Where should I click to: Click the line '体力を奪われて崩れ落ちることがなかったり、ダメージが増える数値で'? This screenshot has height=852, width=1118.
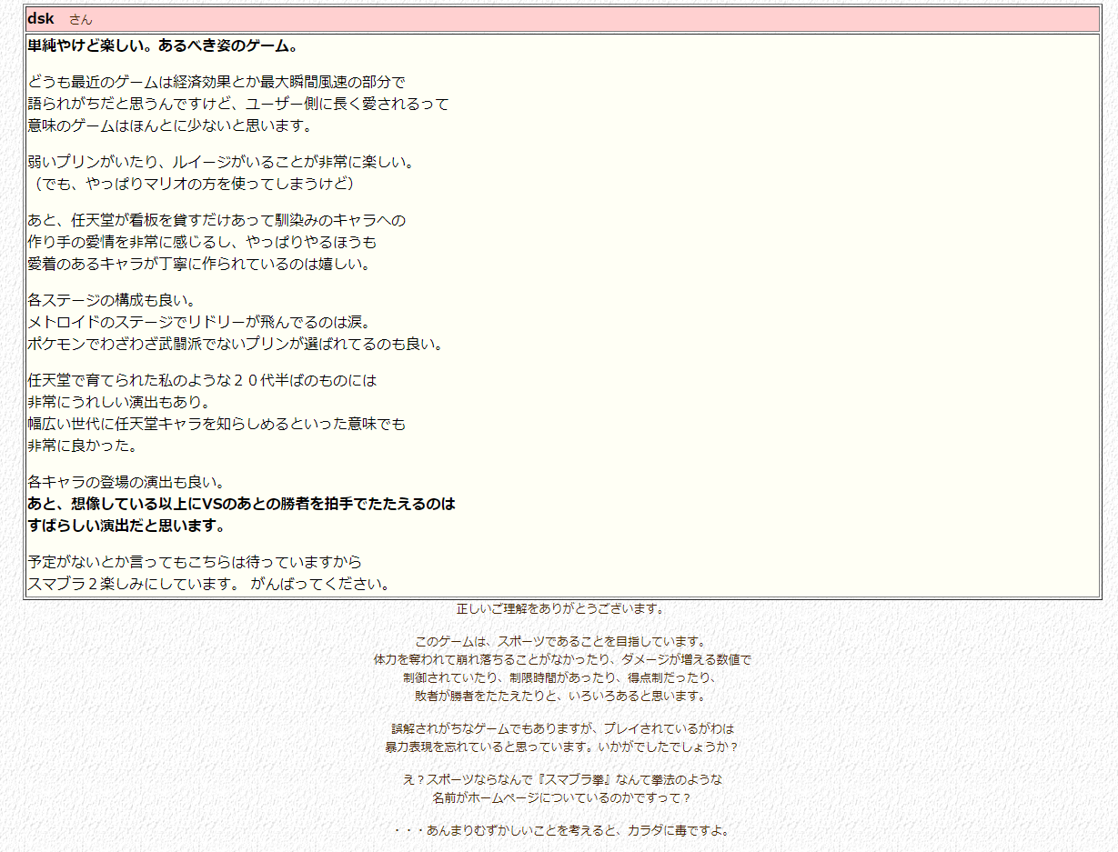(562, 660)
